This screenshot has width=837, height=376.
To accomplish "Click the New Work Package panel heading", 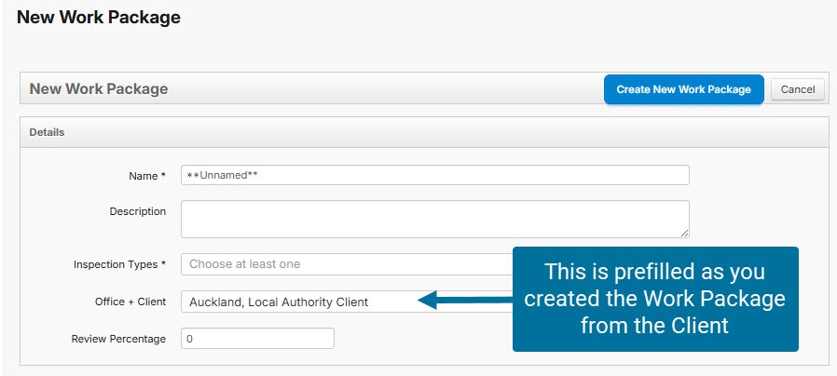I will tap(99, 89).
